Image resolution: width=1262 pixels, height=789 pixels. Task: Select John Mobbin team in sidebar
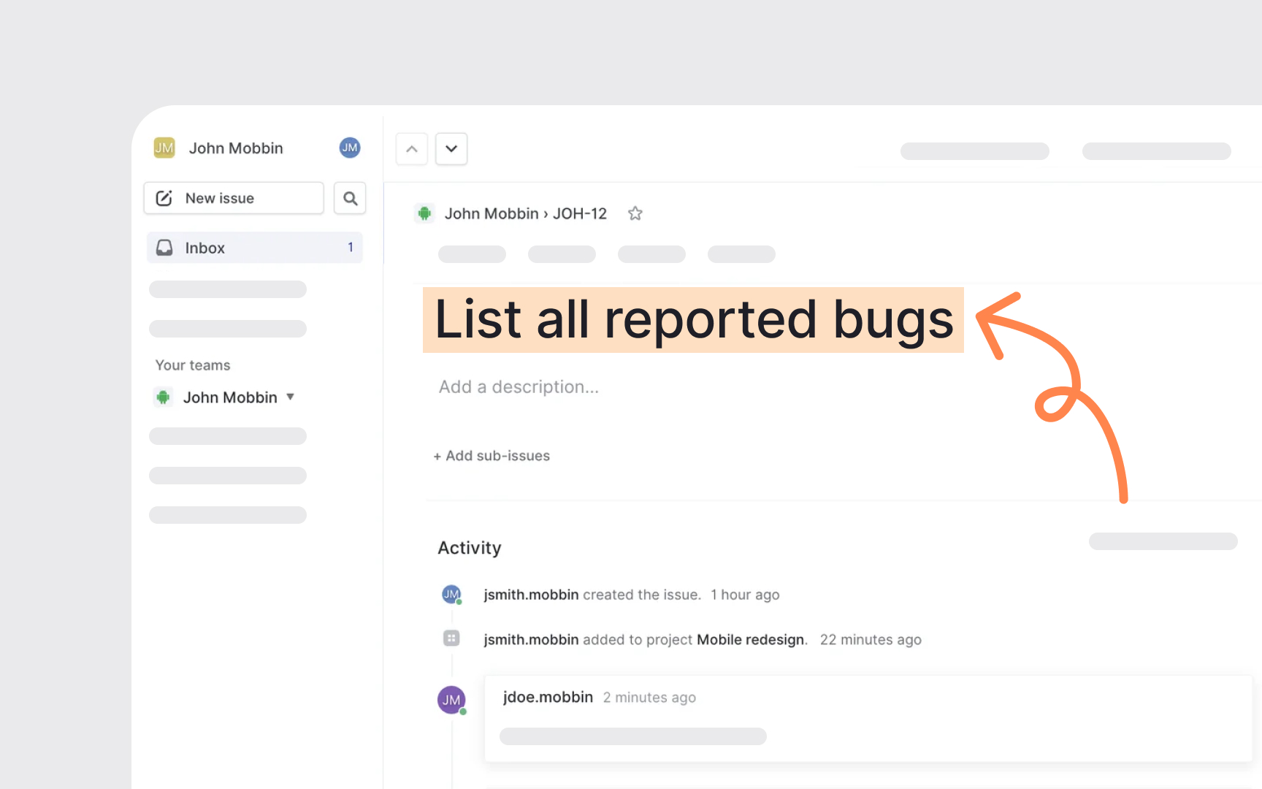tap(229, 397)
